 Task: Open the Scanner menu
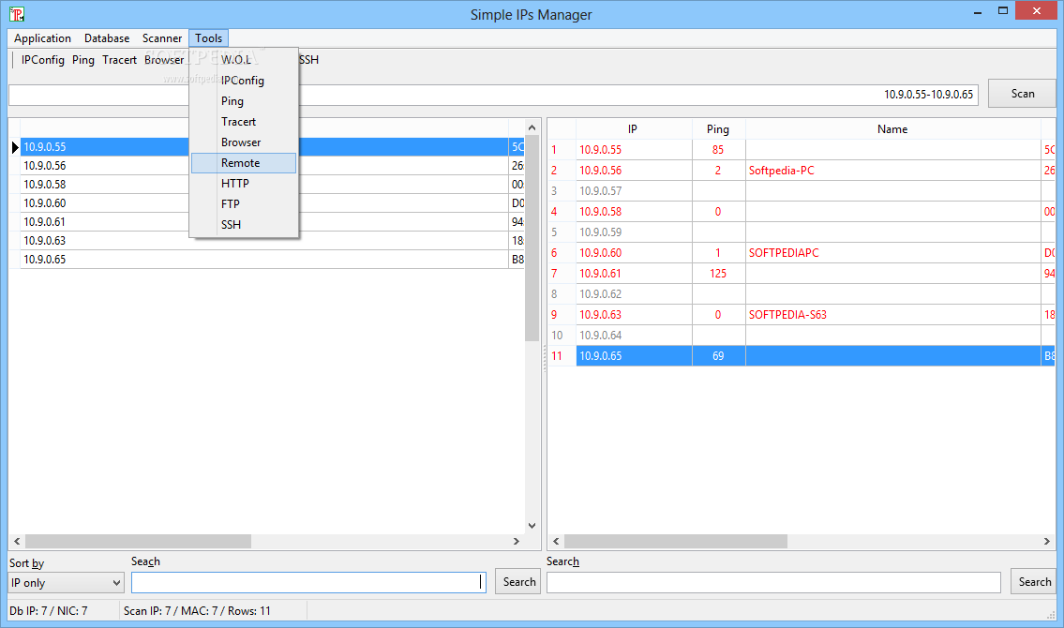click(161, 38)
